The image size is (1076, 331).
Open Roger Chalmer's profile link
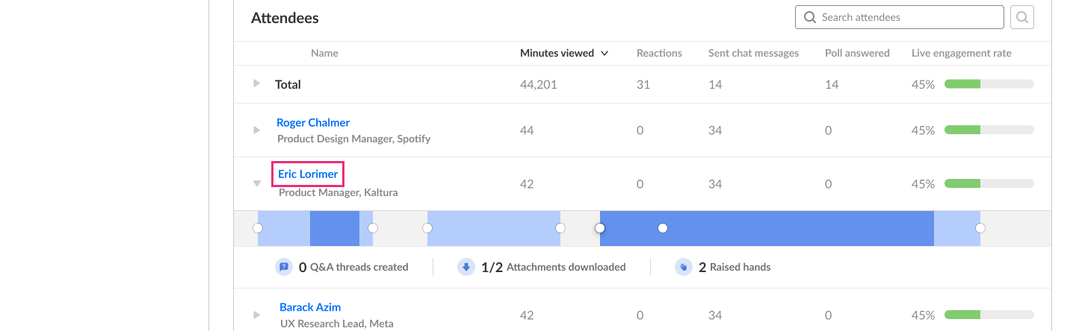pos(313,122)
